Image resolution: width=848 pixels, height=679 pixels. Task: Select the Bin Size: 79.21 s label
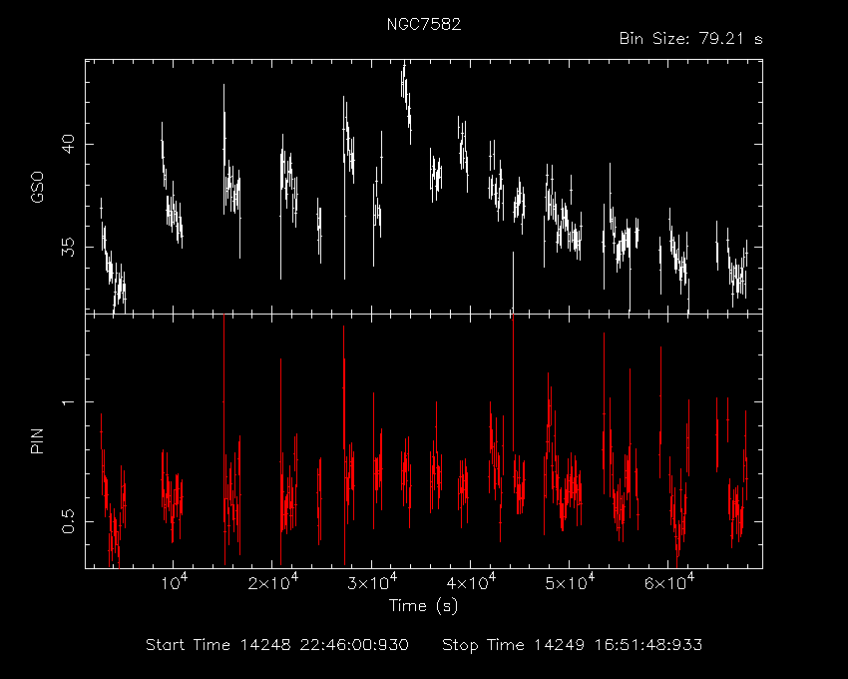pyautogui.click(x=690, y=39)
